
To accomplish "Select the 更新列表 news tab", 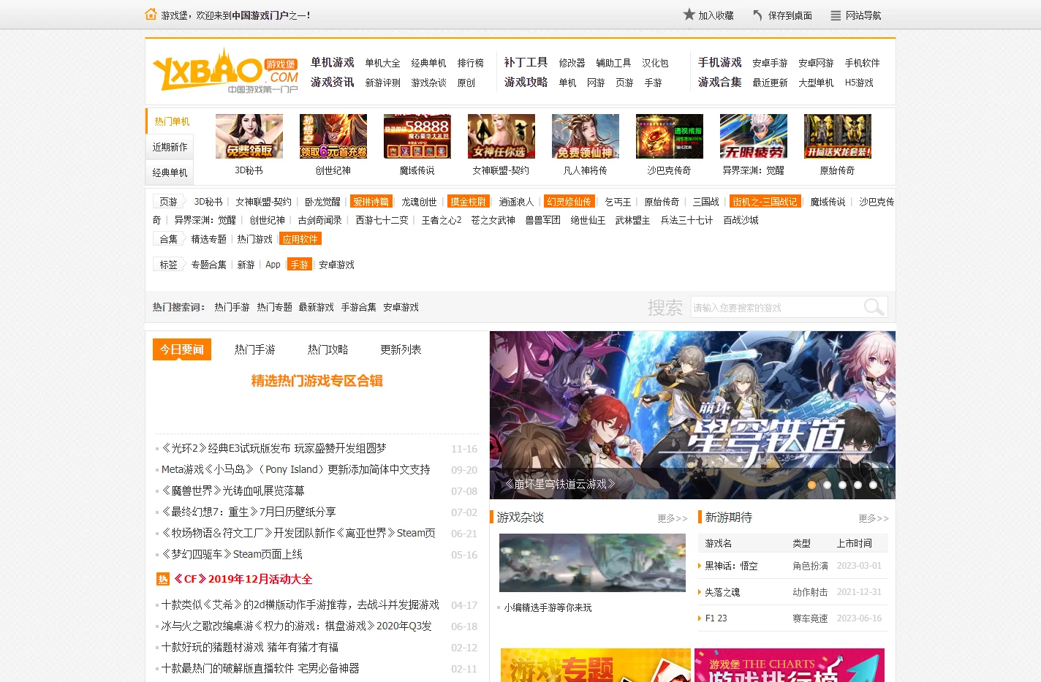I will point(401,349).
